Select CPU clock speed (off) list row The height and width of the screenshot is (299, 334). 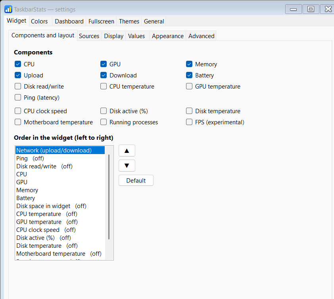pos(60,230)
